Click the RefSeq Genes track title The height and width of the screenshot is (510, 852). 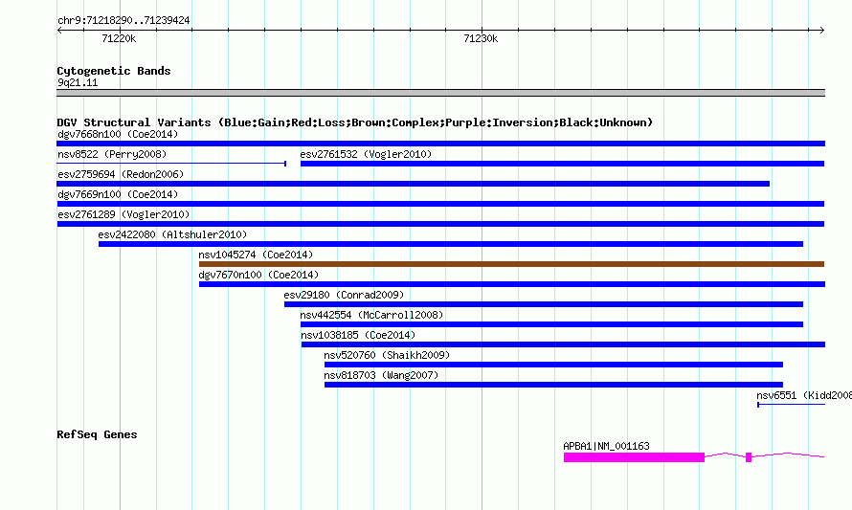[x=97, y=434]
